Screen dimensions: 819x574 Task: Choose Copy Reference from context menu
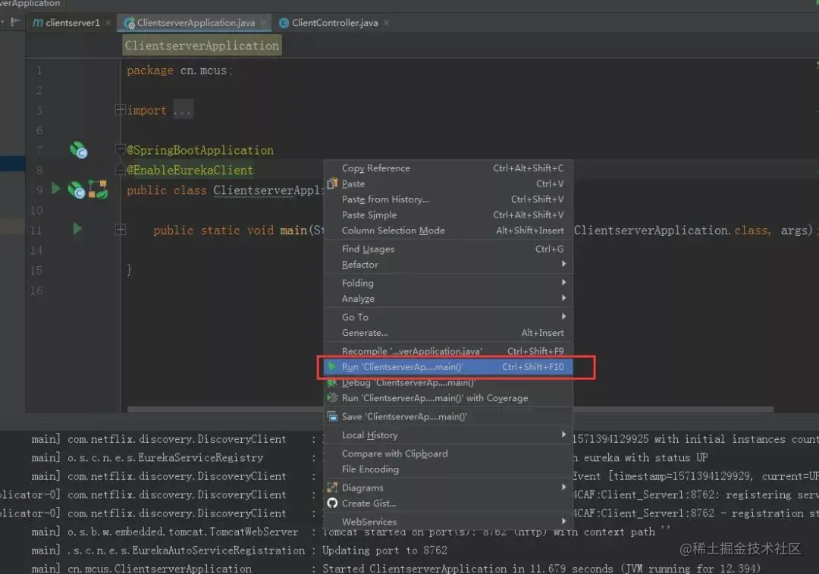448,168
